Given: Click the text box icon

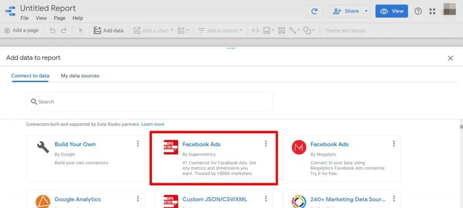Looking at the screenshot, I should [282, 30].
